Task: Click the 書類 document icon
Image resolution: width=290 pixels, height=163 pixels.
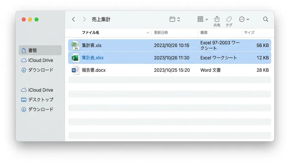Action: click(x=24, y=50)
